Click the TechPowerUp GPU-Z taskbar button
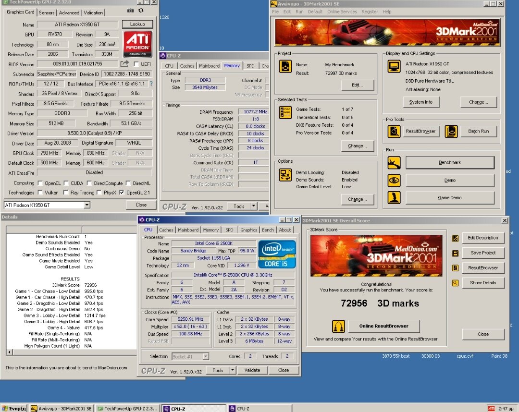 pos(128,408)
